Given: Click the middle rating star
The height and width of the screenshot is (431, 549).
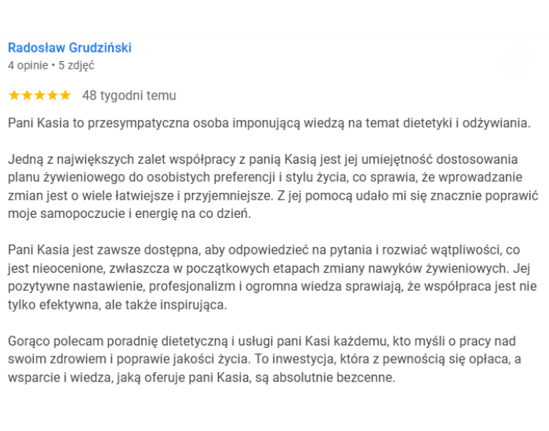Looking at the screenshot, I should (x=39, y=95).
